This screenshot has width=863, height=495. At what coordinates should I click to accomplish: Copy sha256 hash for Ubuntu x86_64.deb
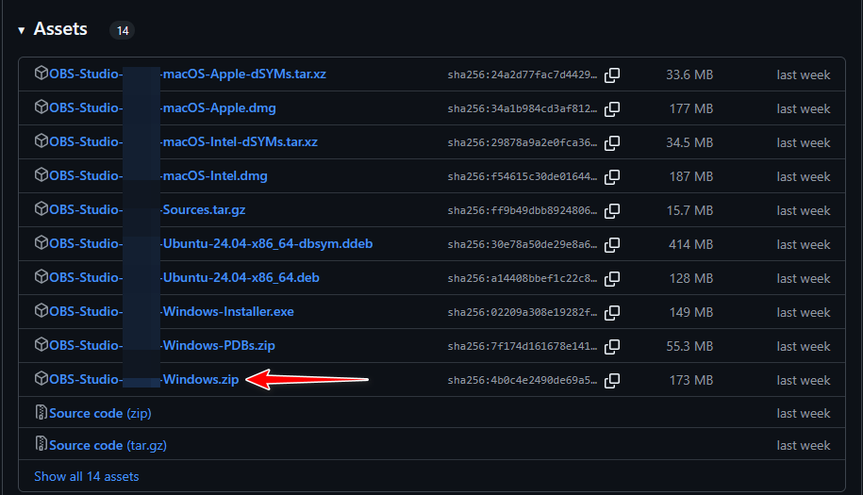pos(612,279)
